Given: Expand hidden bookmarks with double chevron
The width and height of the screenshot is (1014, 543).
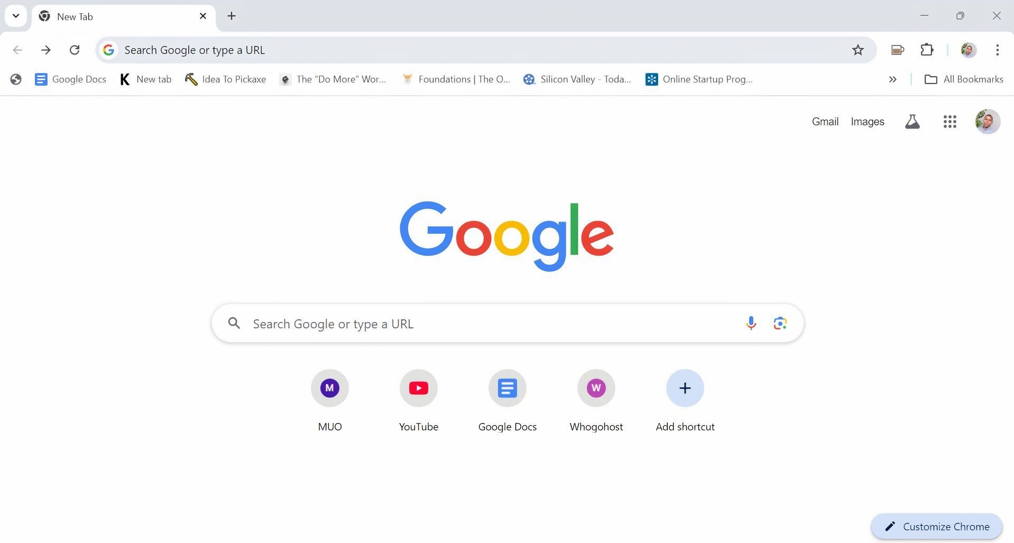Looking at the screenshot, I should pos(892,79).
